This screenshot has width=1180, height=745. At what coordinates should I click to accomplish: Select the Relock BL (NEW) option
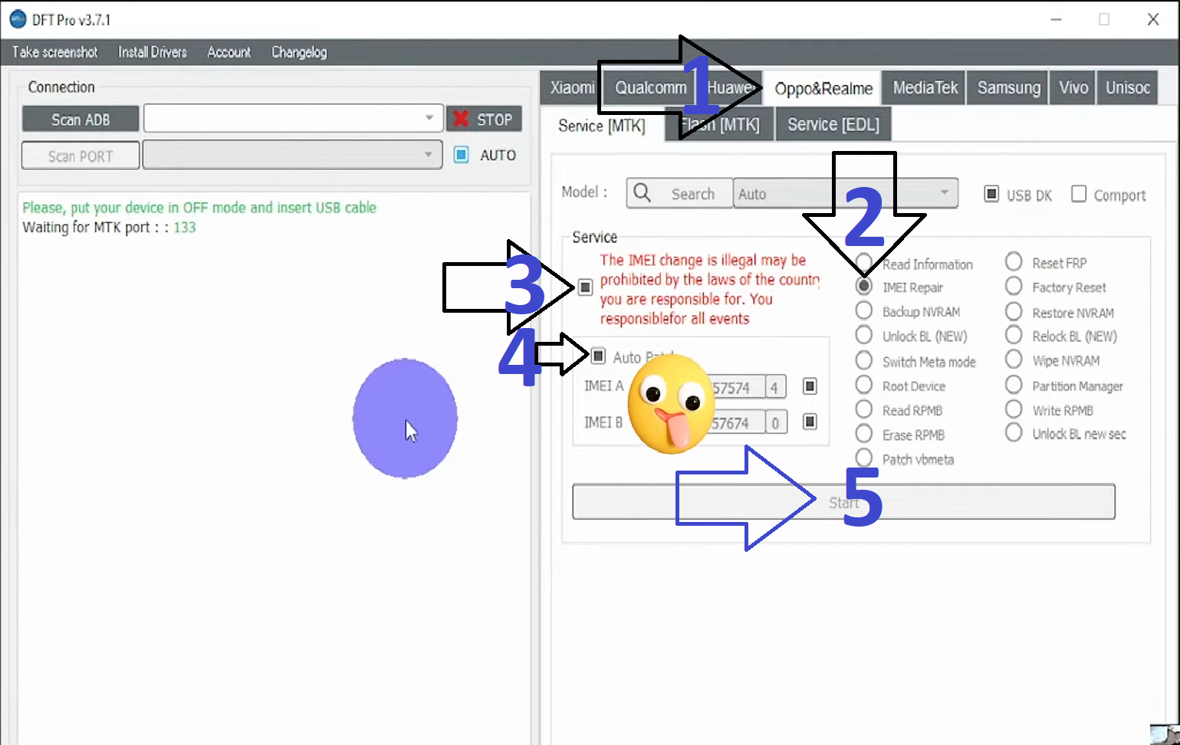tap(1014, 335)
